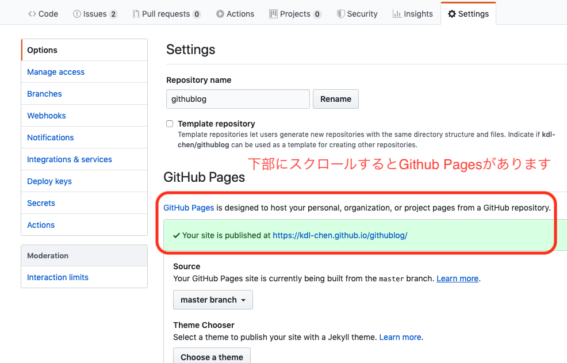
Task: Go to Webhooks settings
Action: coord(85,116)
